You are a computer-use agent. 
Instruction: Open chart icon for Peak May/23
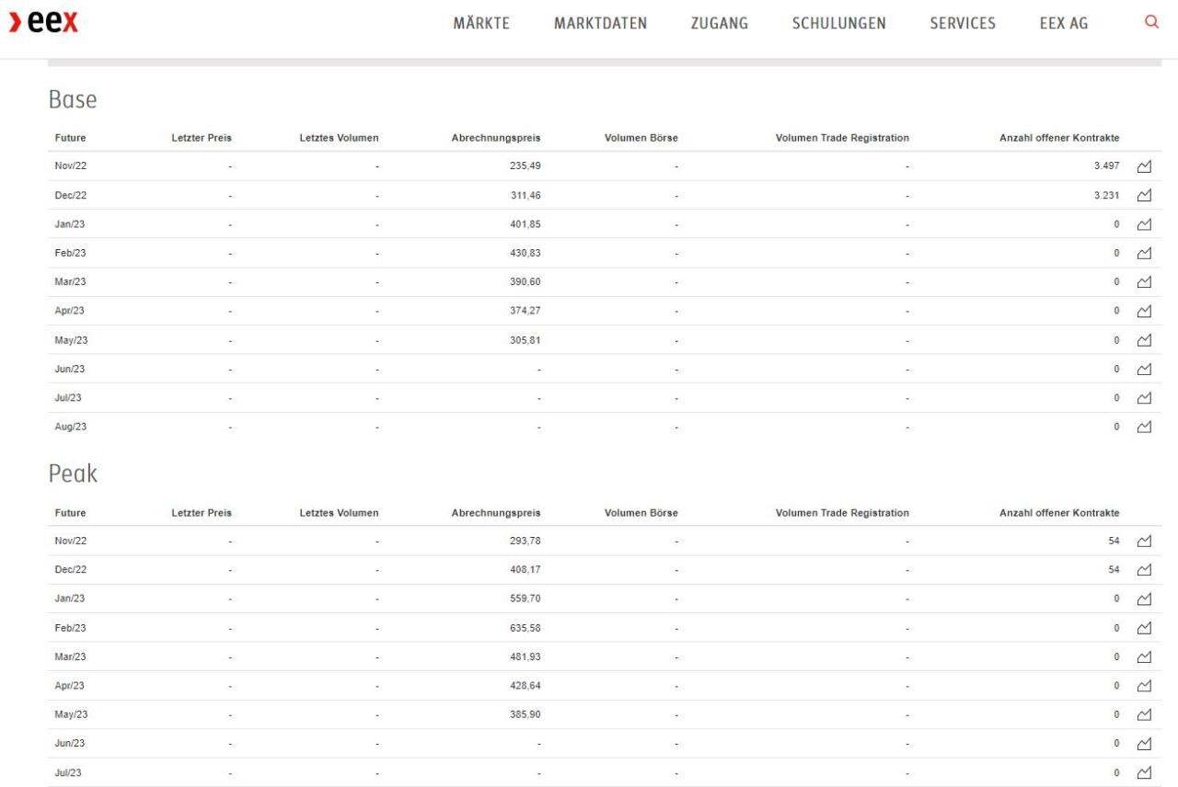(x=1144, y=715)
